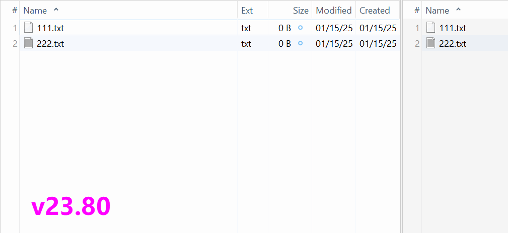Sort by the Modified column header
The image size is (508, 233).
point(333,11)
